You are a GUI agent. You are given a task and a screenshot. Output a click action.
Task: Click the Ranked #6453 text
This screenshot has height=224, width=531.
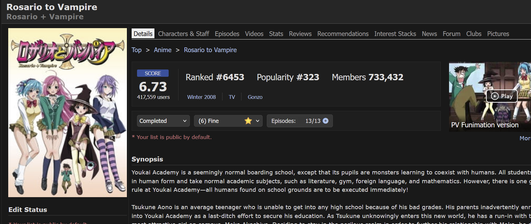click(215, 77)
